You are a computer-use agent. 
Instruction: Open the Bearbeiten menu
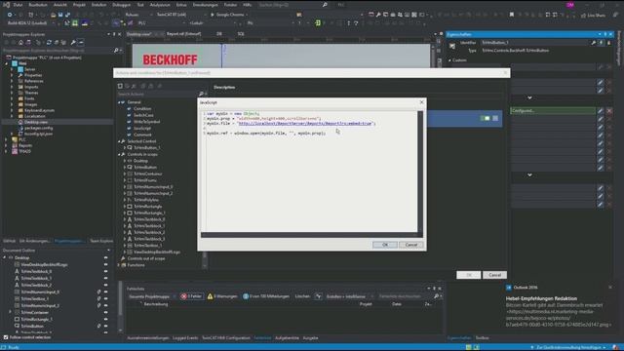38,5
